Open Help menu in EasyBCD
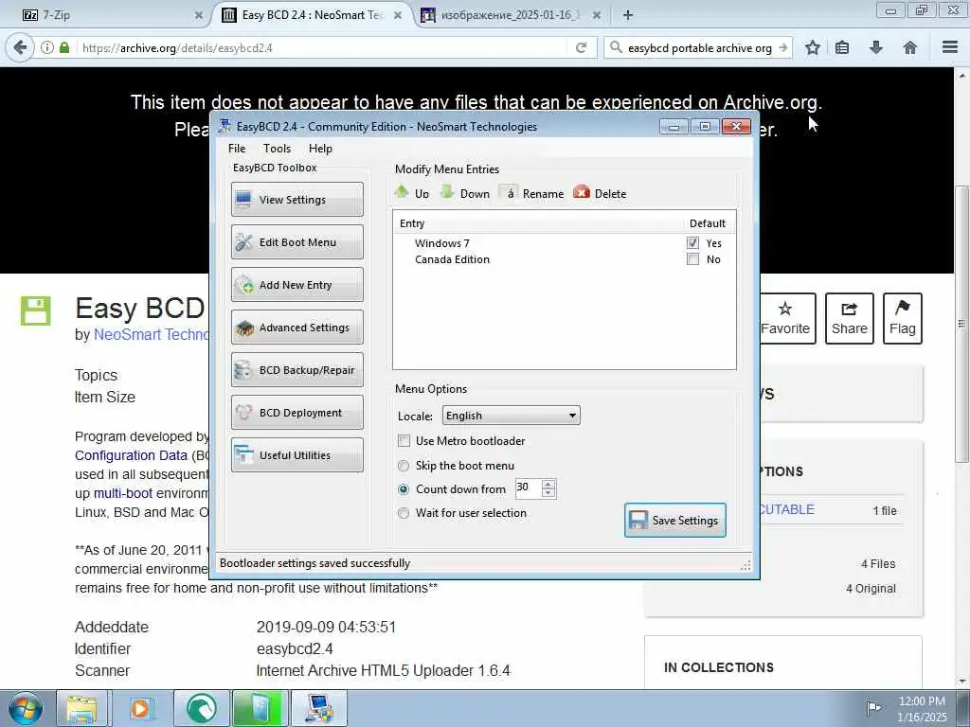This screenshot has height=727, width=970. tap(320, 149)
